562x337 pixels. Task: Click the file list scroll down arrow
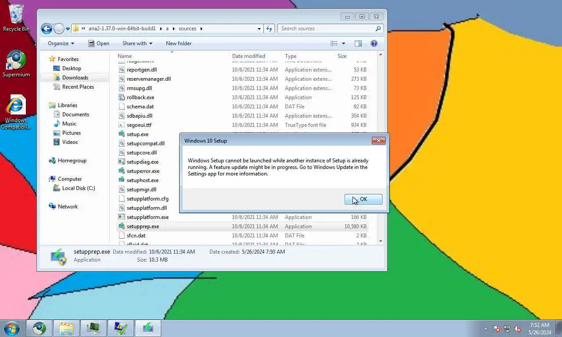(x=380, y=241)
